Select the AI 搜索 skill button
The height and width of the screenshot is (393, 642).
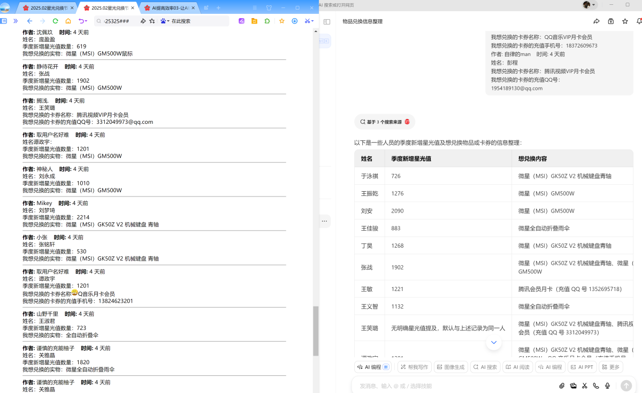pyautogui.click(x=485, y=367)
